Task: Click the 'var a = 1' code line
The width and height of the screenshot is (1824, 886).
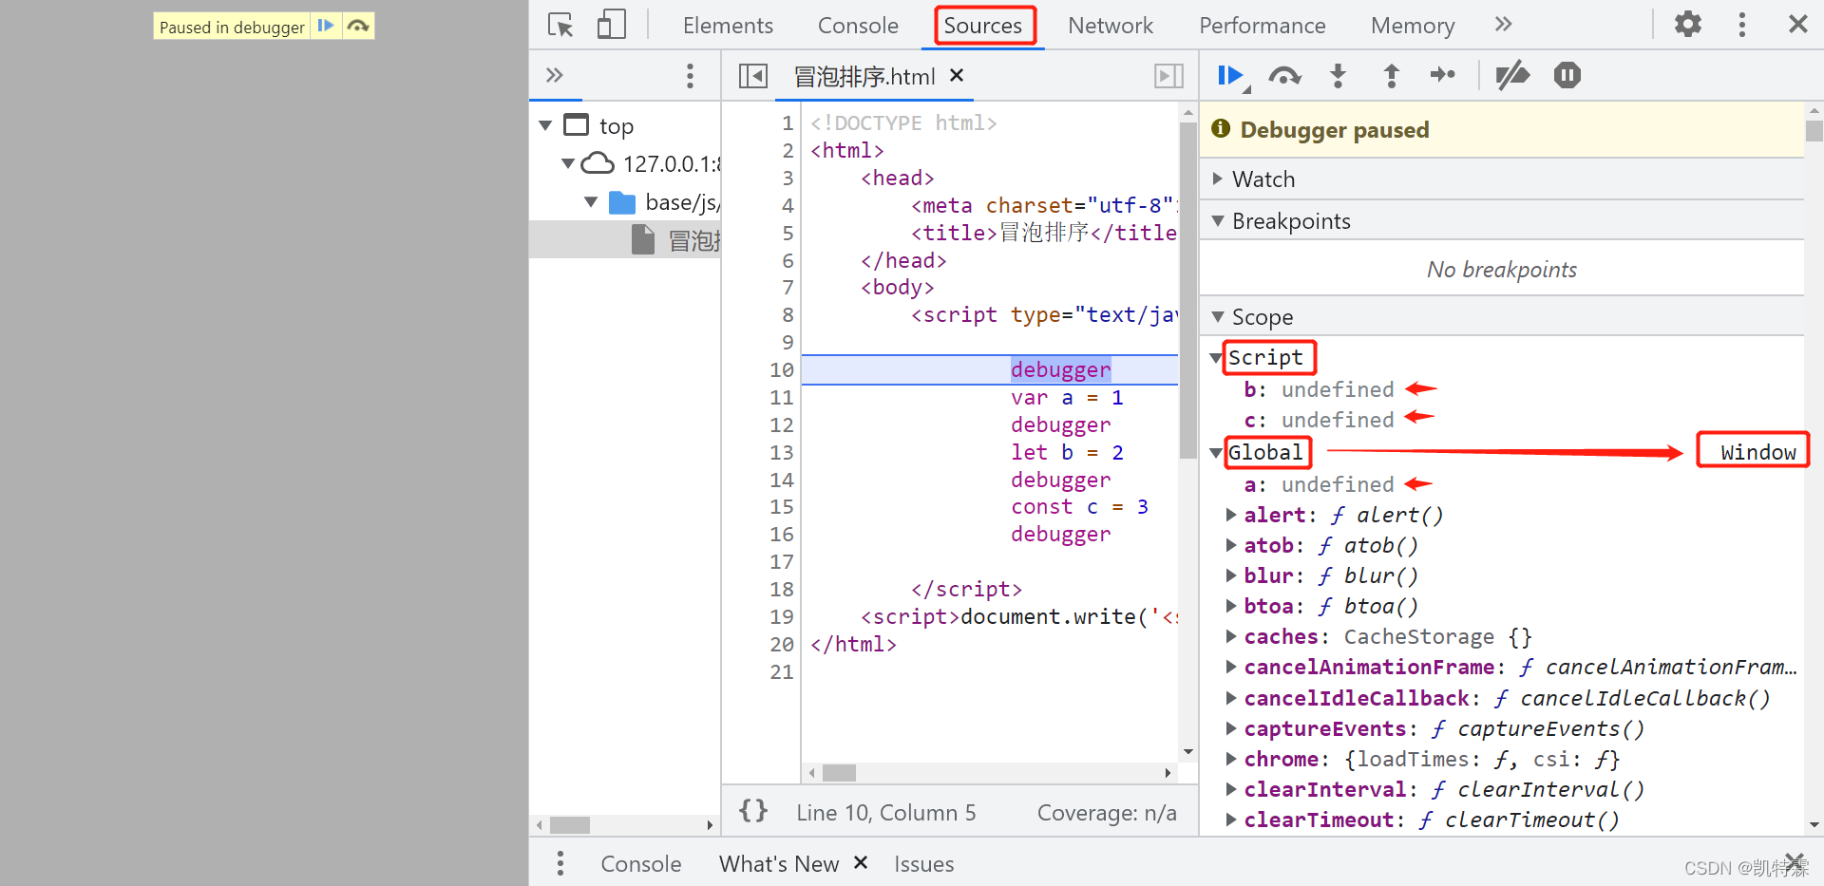Action: [1067, 398]
